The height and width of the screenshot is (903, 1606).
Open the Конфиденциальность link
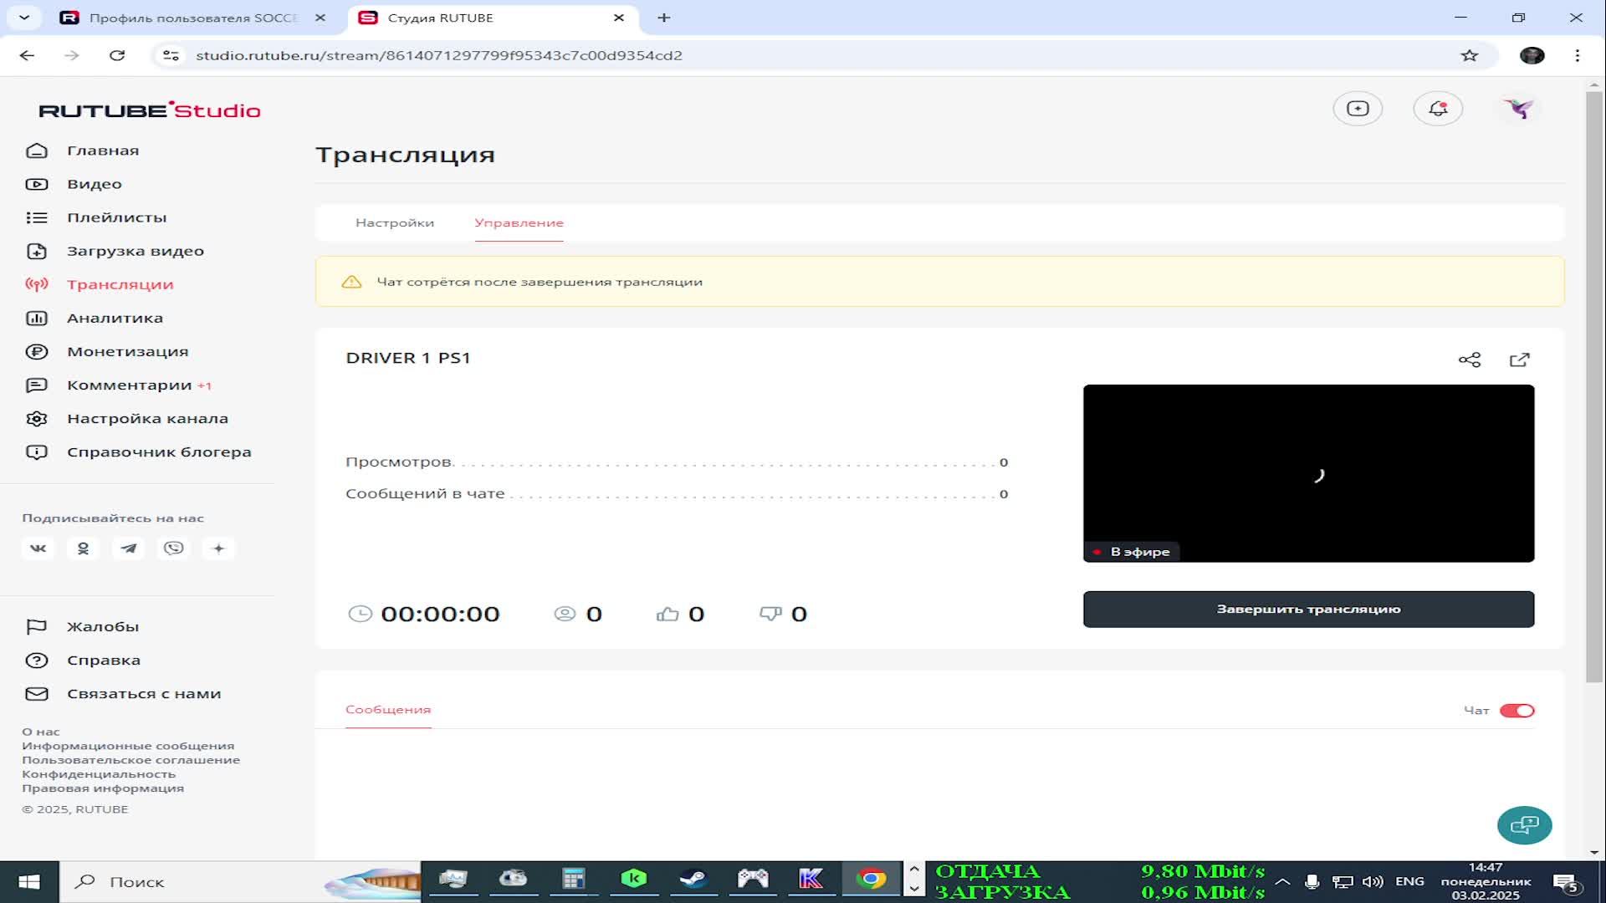pyautogui.click(x=99, y=774)
